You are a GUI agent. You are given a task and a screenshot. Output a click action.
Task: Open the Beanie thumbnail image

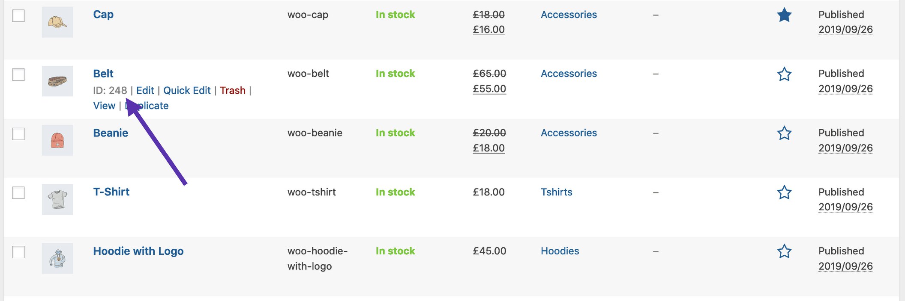click(x=57, y=140)
